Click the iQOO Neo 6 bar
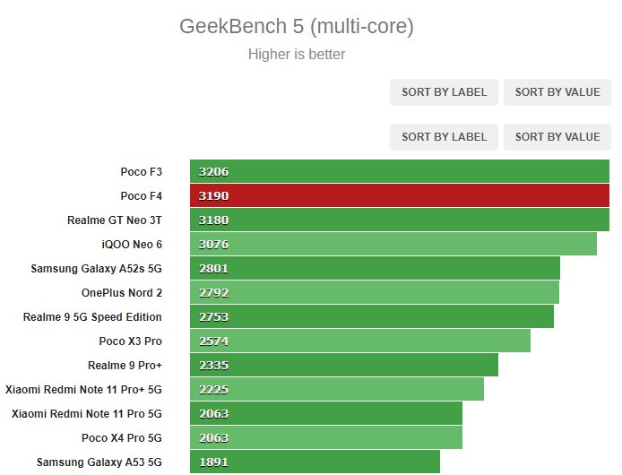Screen dimensions: 622x475 click(393, 244)
